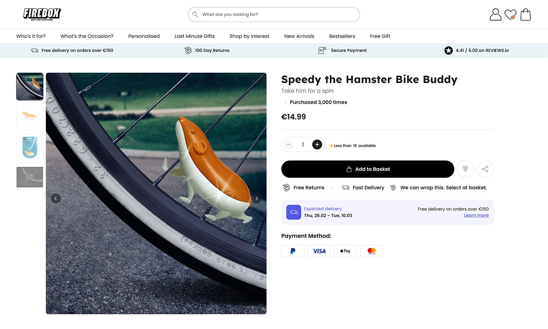
Task: Open the Bestsellers menu item
Action: (342, 36)
